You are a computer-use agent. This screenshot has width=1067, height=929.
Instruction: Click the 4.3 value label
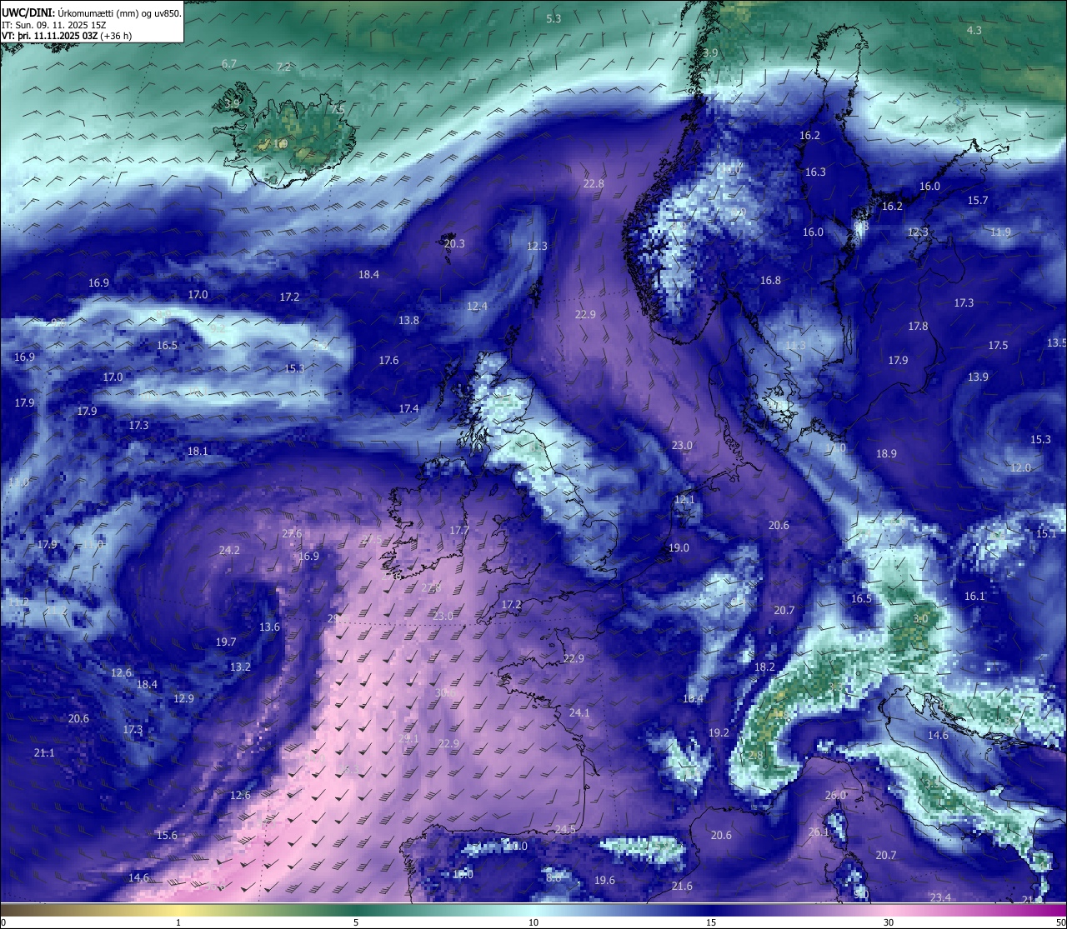pos(974,30)
